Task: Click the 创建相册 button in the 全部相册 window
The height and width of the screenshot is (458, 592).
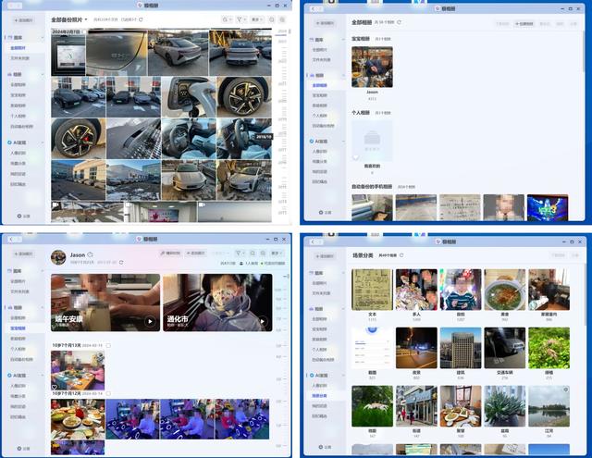Action: [x=524, y=23]
